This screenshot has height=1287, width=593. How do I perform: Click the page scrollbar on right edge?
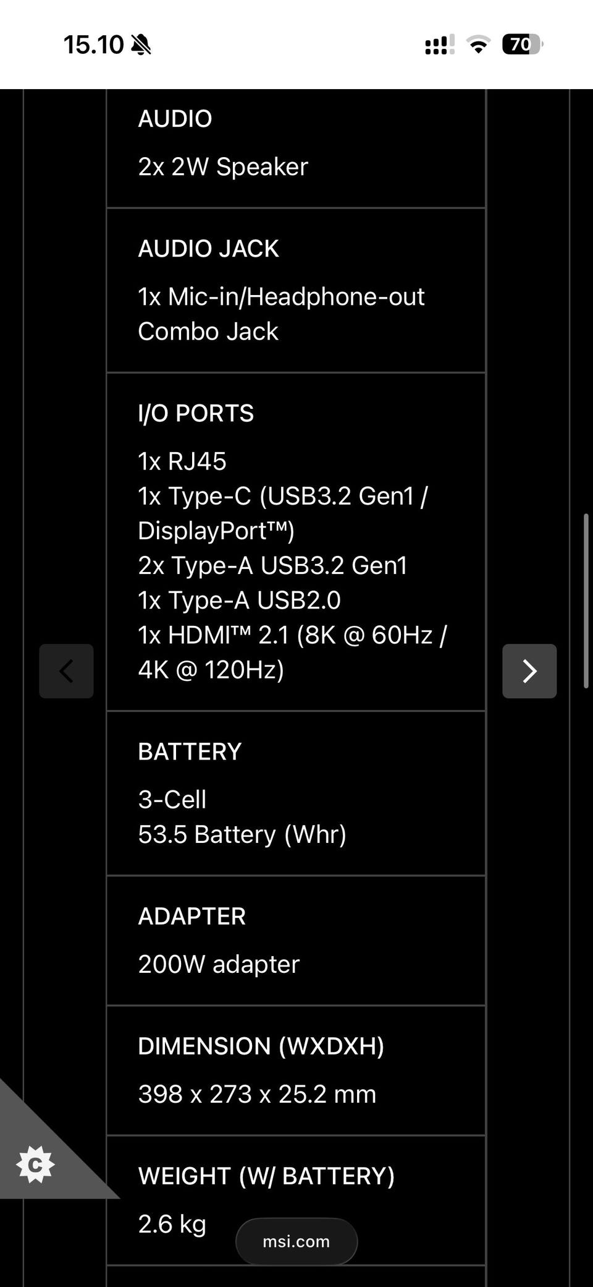[x=586, y=600]
